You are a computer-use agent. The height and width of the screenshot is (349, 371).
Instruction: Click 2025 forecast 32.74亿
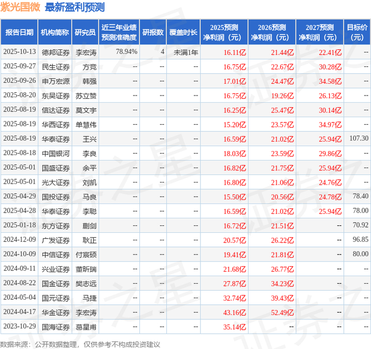pos(235,298)
